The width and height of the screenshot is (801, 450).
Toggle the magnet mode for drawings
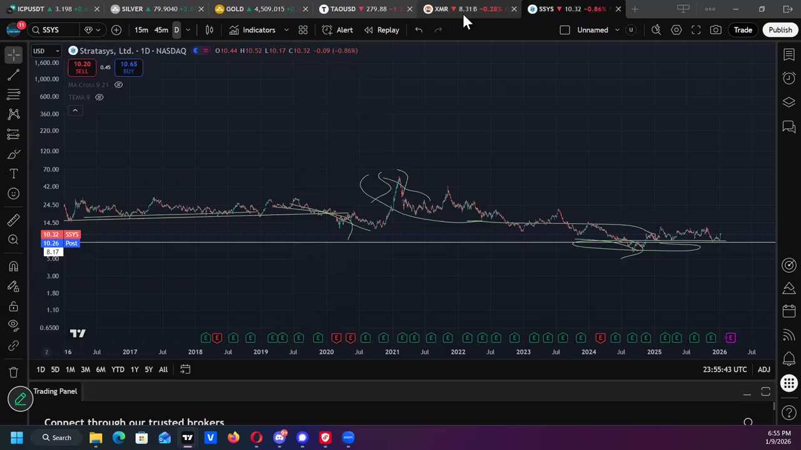click(13, 266)
